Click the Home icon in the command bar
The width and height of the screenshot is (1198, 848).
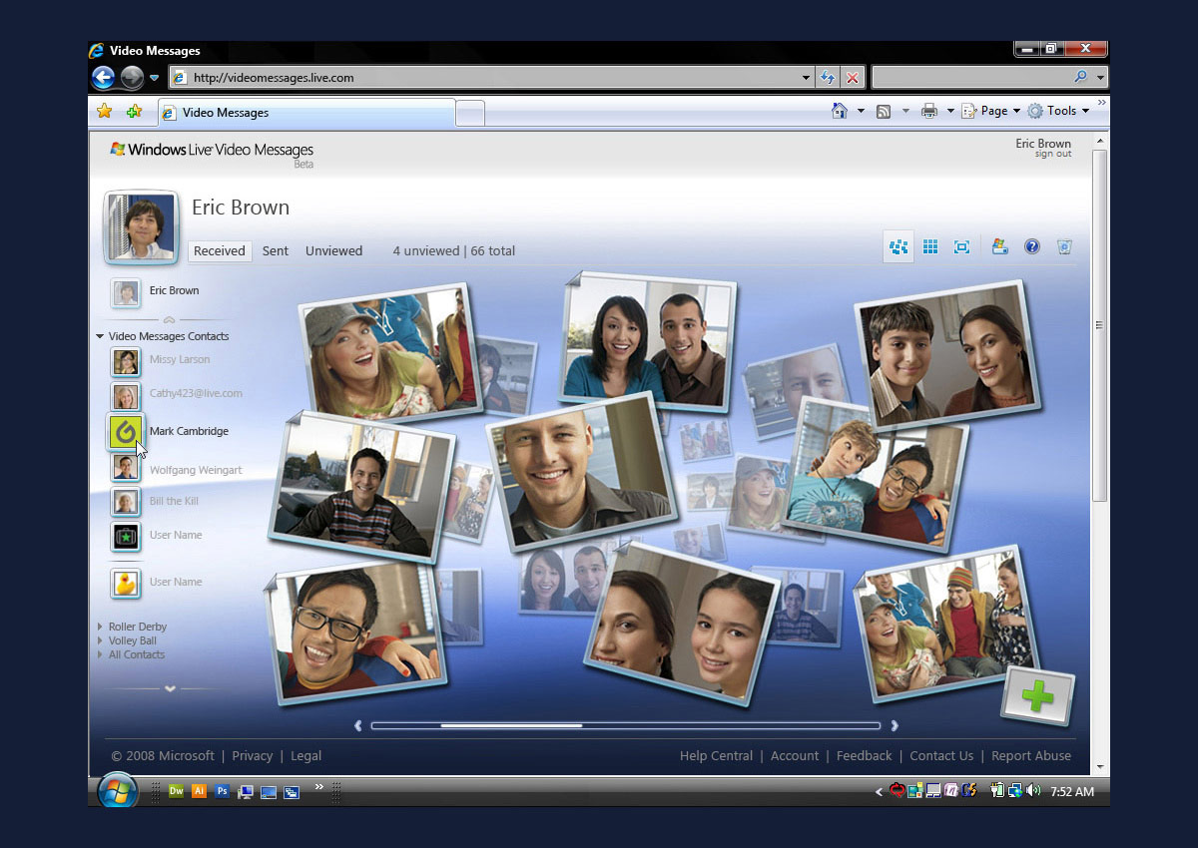point(841,111)
